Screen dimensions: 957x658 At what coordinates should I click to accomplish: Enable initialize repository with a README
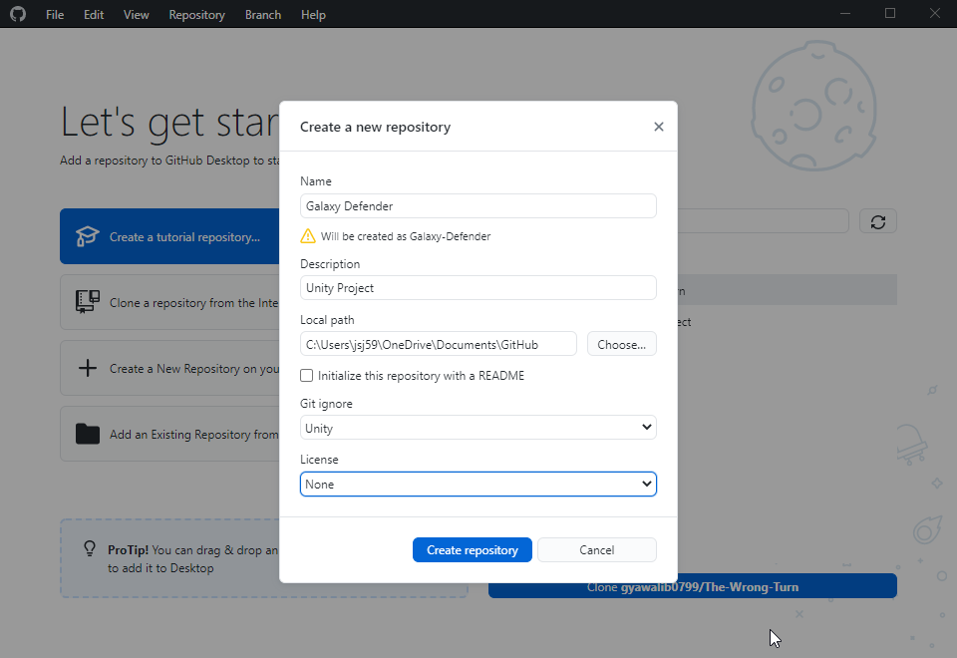[x=307, y=376]
